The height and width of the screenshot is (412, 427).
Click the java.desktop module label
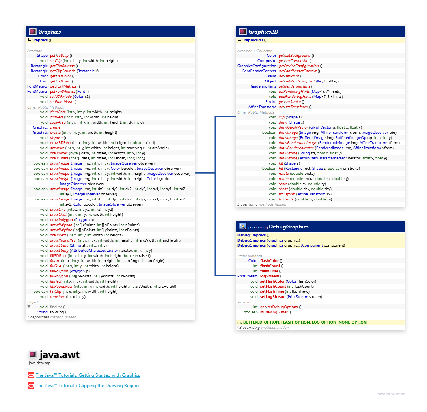click(x=39, y=363)
